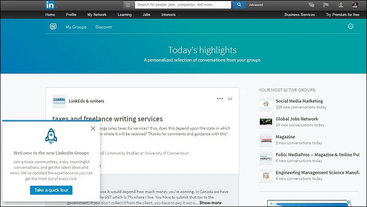Image resolution: width=367 pixels, height=207 pixels.
Task: Click the add connections person icon
Action: click(x=340, y=4)
